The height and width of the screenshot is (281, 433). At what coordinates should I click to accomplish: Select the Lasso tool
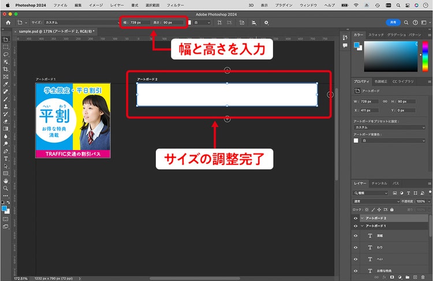[x=6, y=54]
